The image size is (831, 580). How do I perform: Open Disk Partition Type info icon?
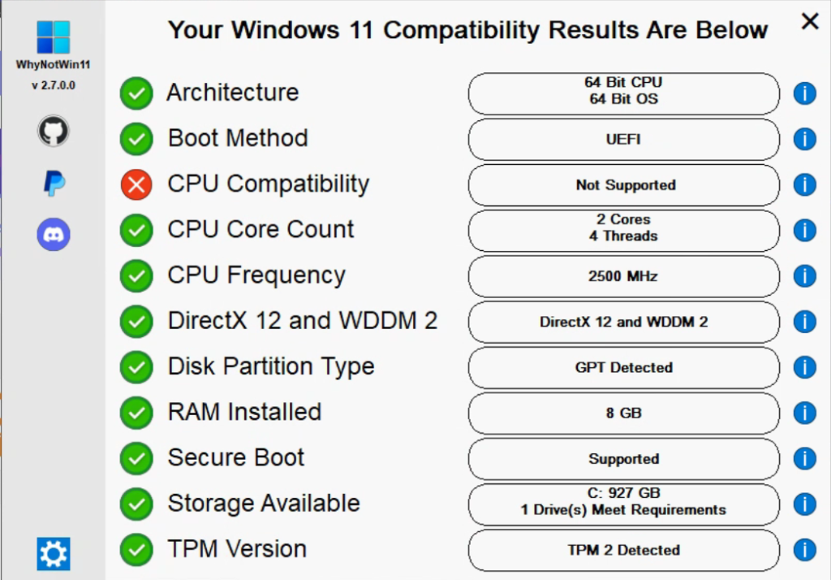click(804, 367)
